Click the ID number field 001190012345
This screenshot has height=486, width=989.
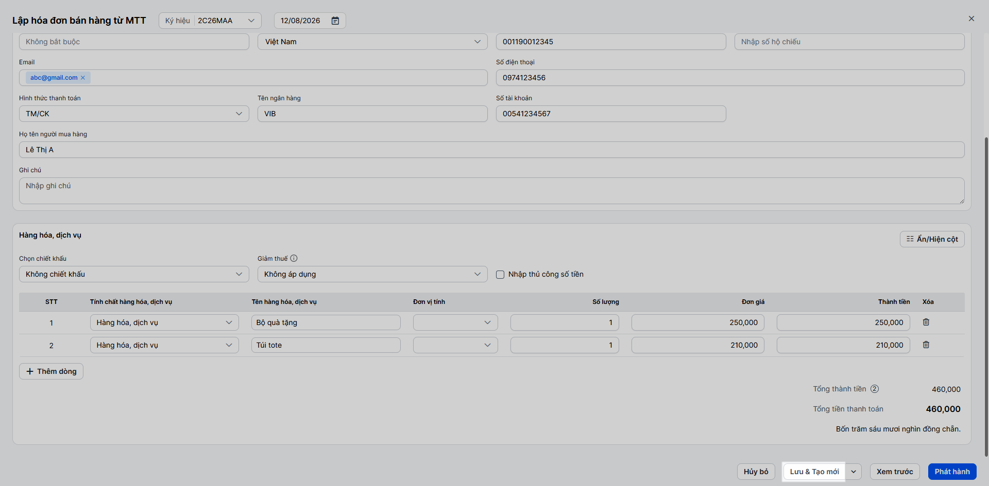pyautogui.click(x=611, y=42)
